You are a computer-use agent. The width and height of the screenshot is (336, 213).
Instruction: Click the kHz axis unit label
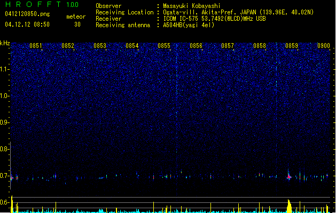coord(5,43)
